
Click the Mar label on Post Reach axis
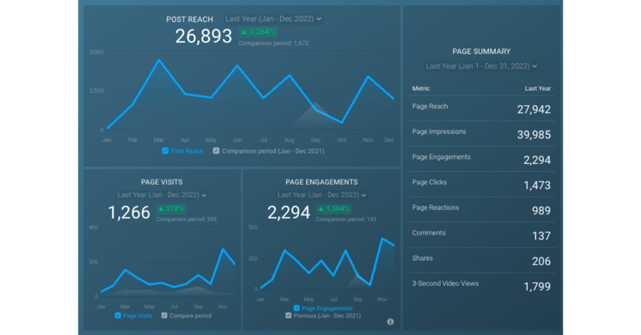coord(159,140)
